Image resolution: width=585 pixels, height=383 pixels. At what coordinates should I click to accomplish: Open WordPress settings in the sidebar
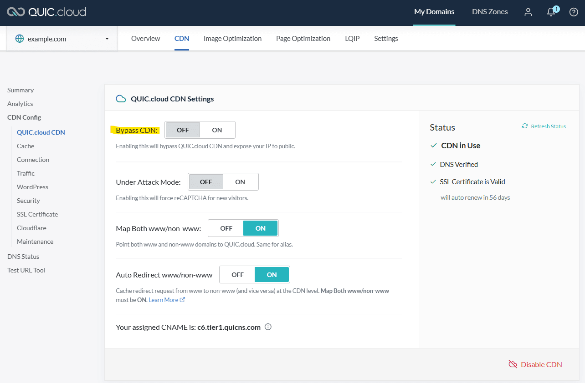pyautogui.click(x=32, y=187)
